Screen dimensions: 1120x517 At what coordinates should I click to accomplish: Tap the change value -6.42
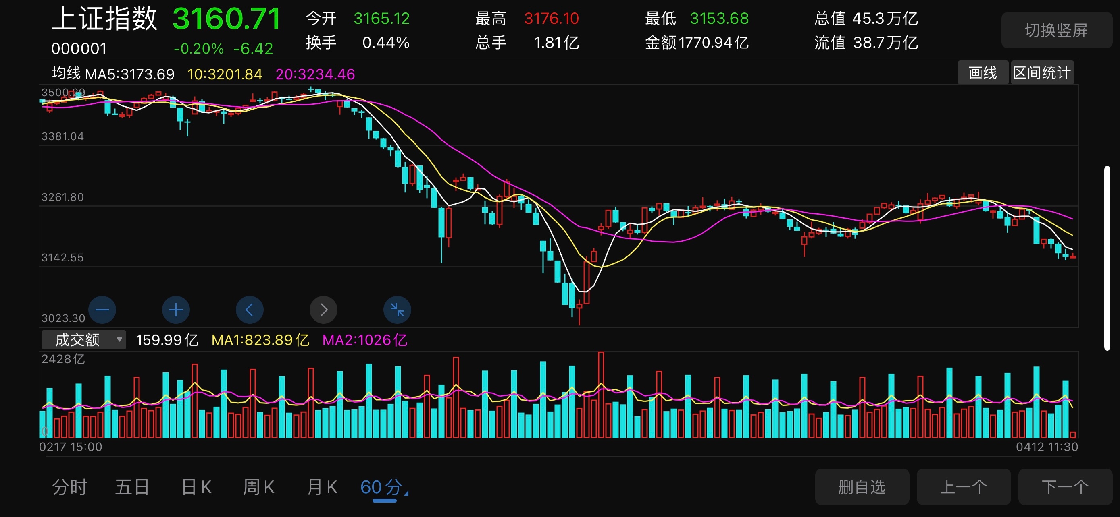(253, 49)
